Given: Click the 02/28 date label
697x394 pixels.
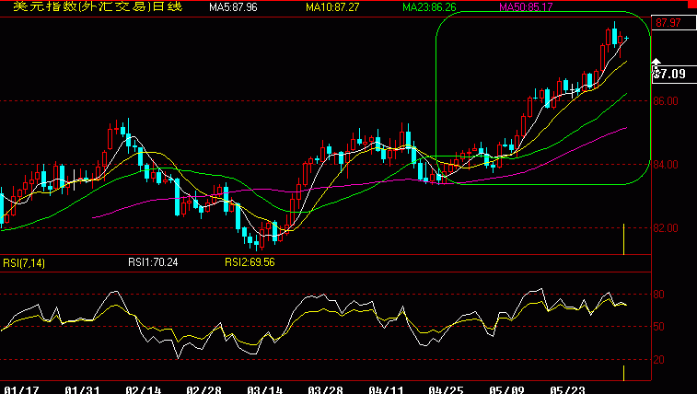Looking at the screenshot, I should (203, 390).
